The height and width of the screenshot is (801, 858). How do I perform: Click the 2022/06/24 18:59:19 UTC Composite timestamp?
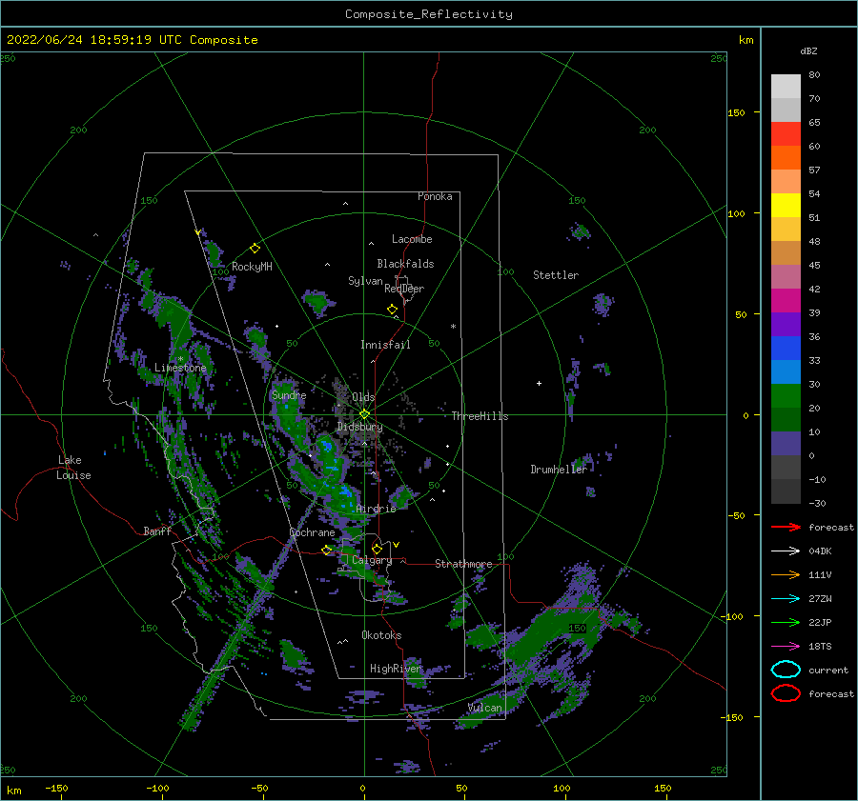click(x=132, y=40)
